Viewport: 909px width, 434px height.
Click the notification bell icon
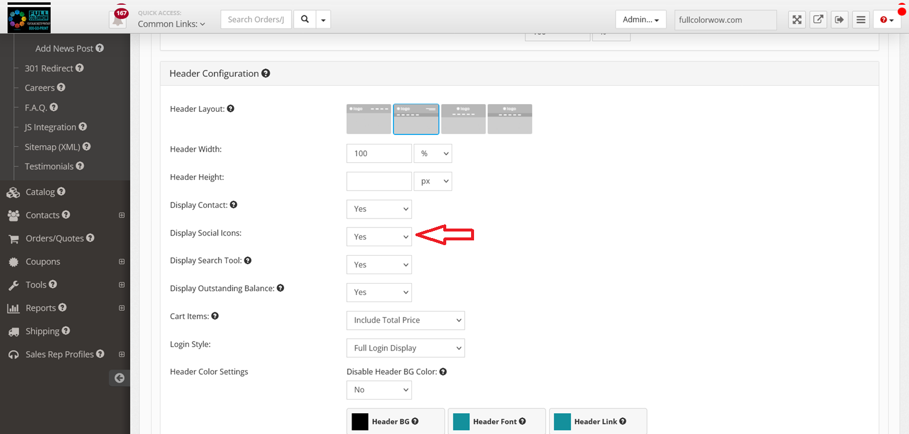point(118,20)
